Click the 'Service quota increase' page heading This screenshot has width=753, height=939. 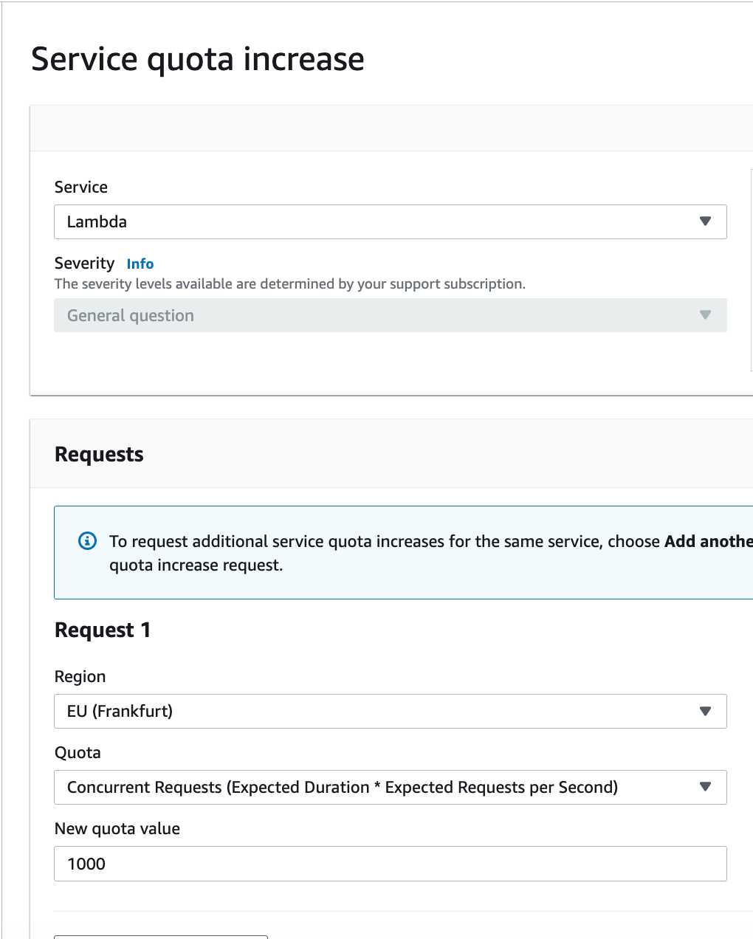(198, 59)
